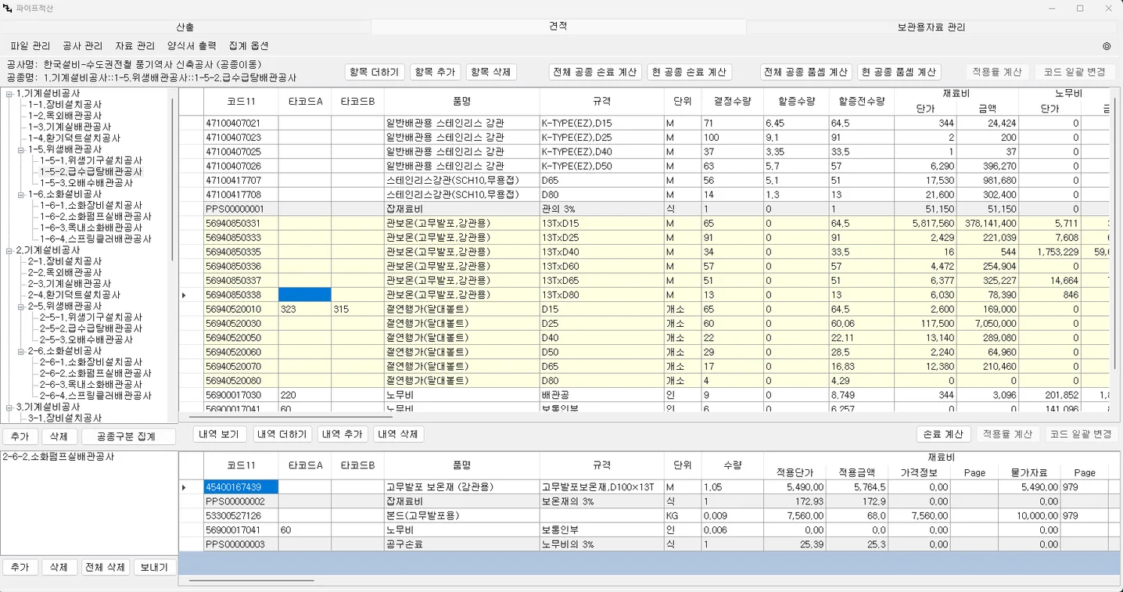Screen dimensions: 1123x592
Task: Click 삭제 next to 전체 삭제
Action: pos(59,567)
